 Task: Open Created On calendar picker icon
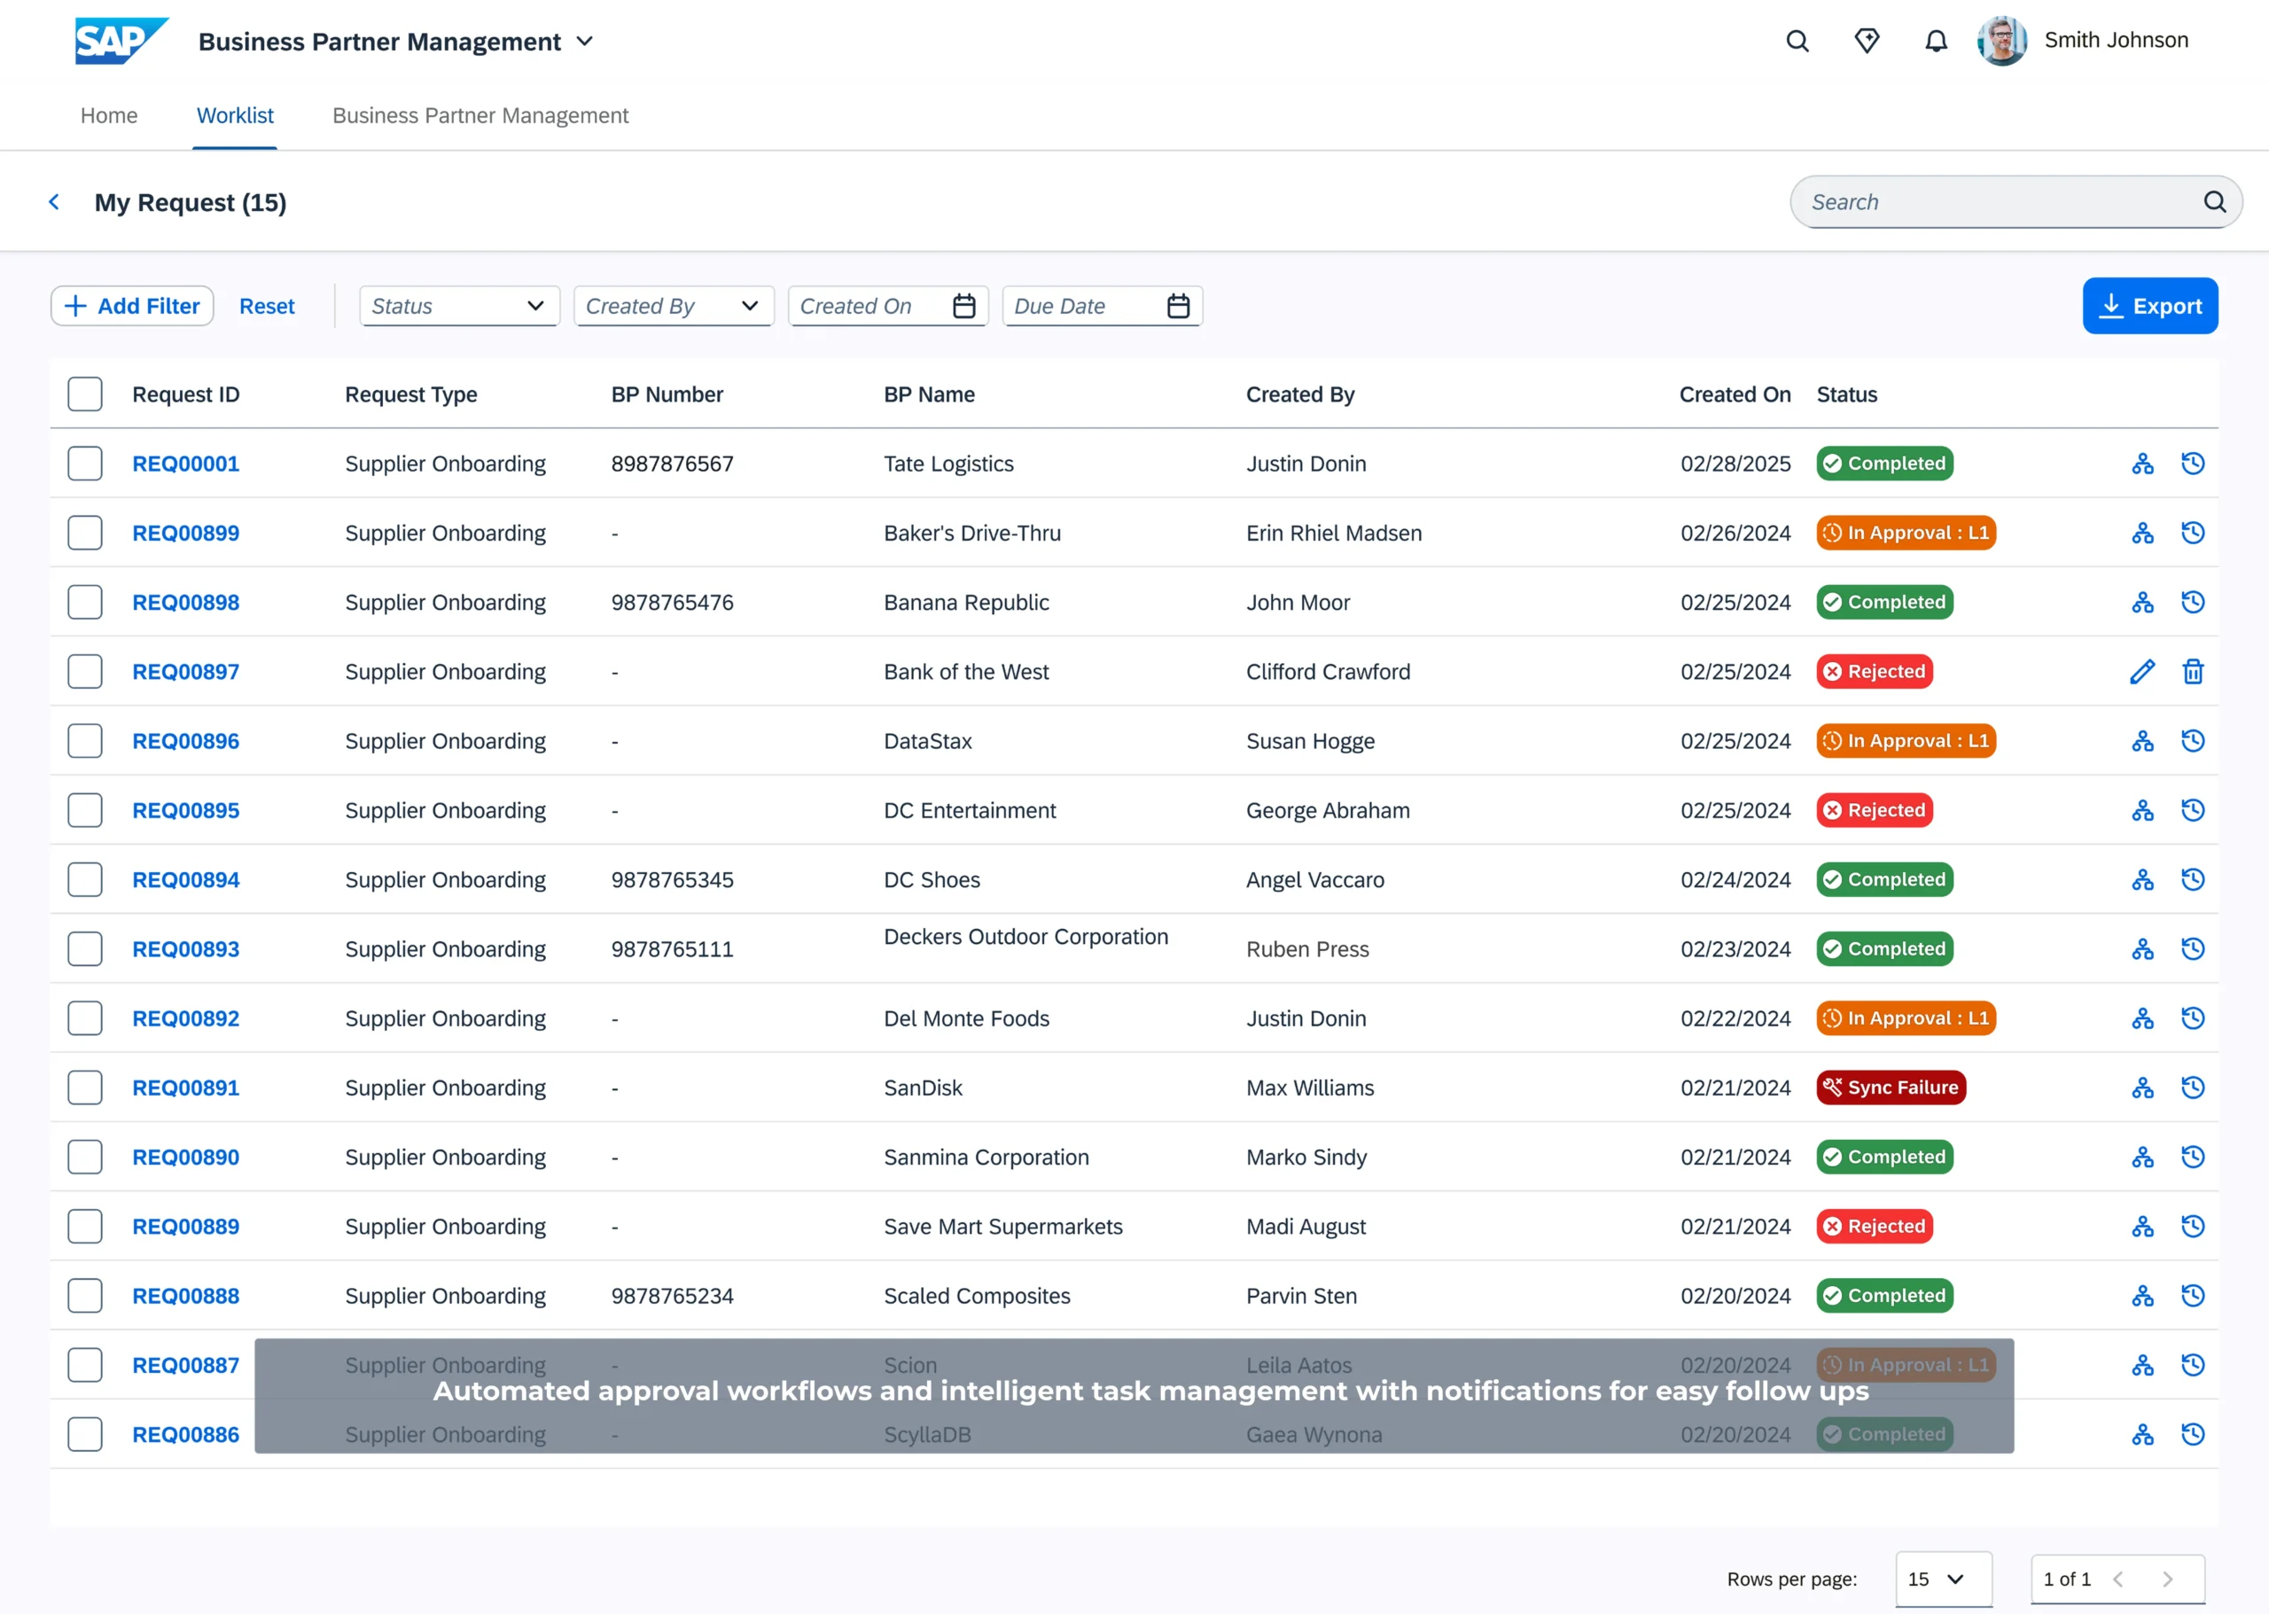point(964,306)
